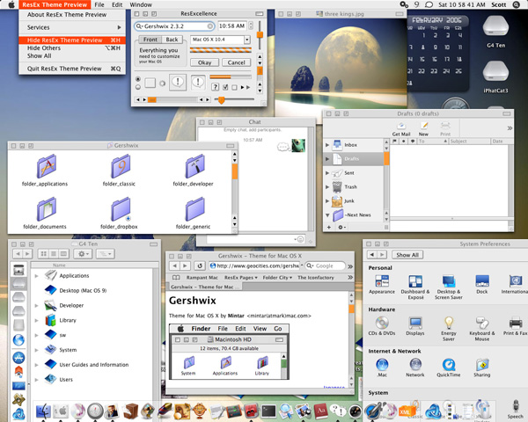Click the Cancel button in ResExcellence
The height and width of the screenshot is (422, 528).
tap(236, 62)
